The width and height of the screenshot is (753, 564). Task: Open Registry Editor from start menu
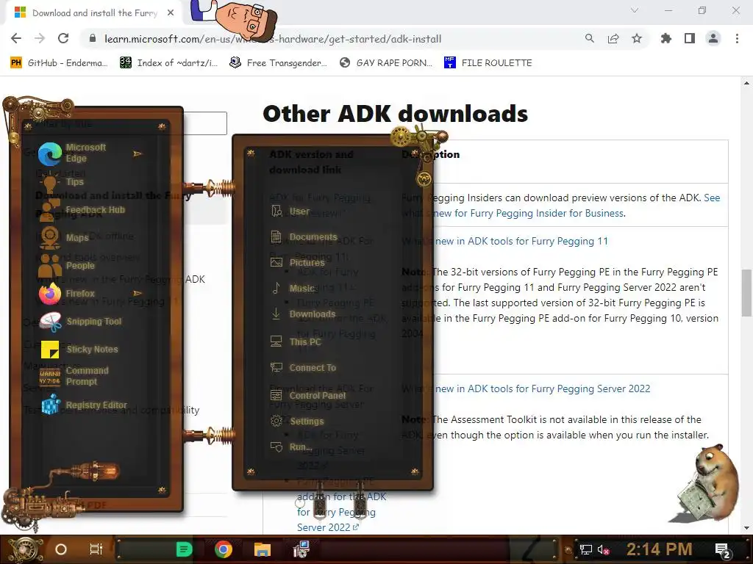click(x=85, y=405)
